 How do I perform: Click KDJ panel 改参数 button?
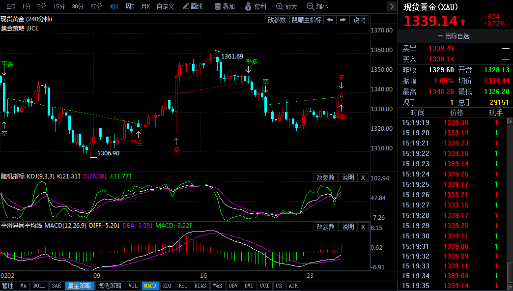(x=325, y=177)
